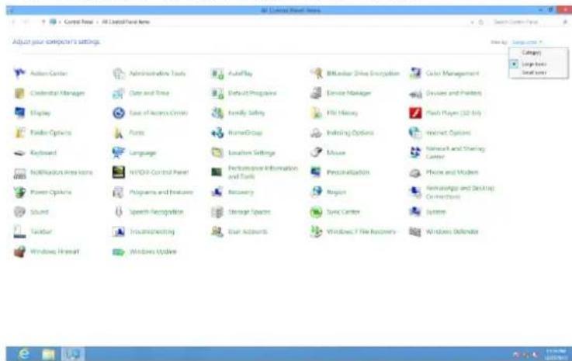The image size is (572, 361).
Task: Open the Region link
Action: click(336, 192)
